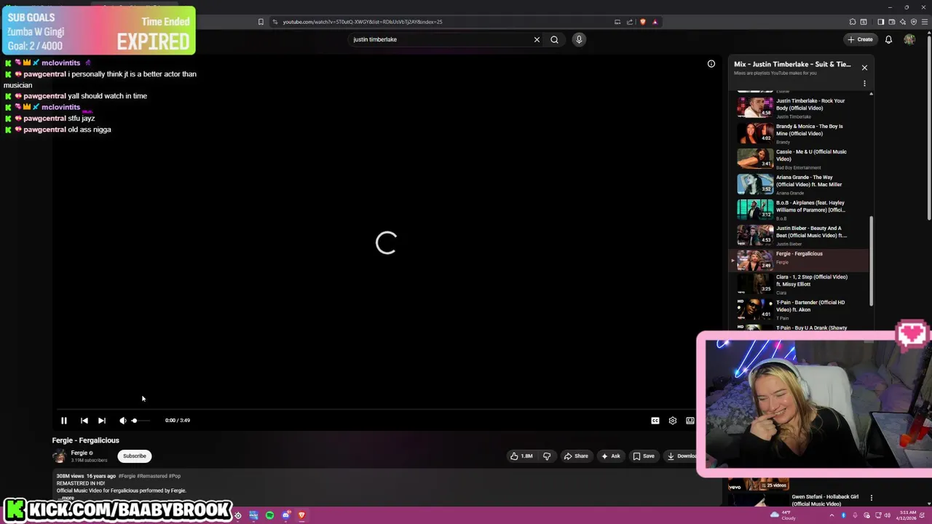Share the page from the address bar
This screenshot has height=524, width=932.
pos(630,22)
